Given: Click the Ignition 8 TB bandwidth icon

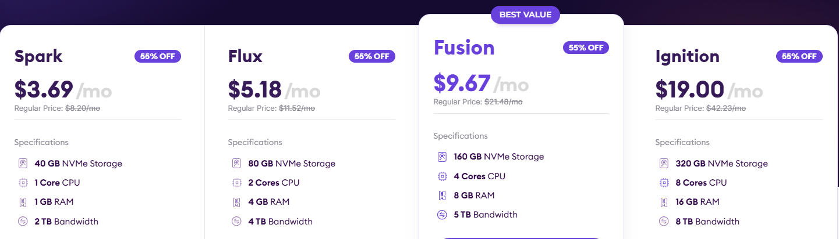Looking at the screenshot, I should 664,221.
